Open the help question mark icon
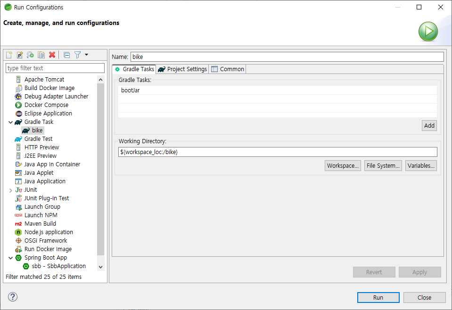The image size is (452, 310). 13,297
